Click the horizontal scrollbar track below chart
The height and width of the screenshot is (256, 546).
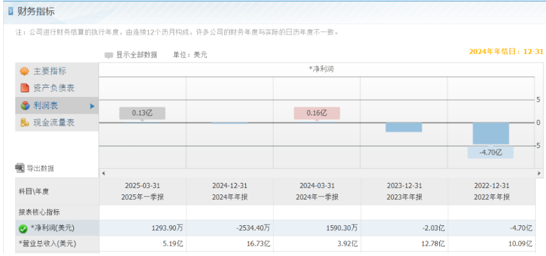pos(321,173)
